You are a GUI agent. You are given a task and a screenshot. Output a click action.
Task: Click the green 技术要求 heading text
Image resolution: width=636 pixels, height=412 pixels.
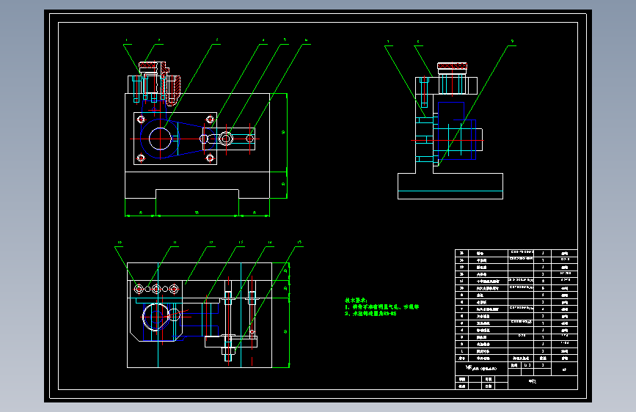pos(356,301)
